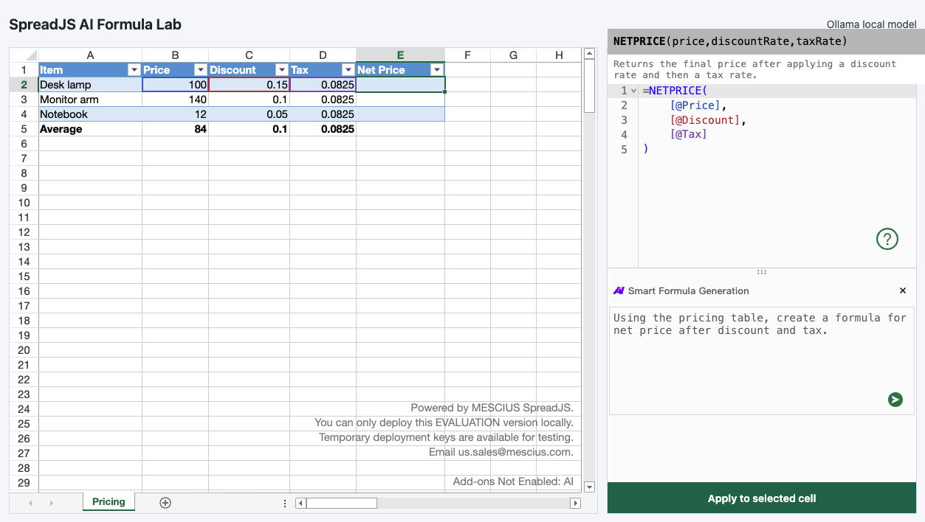Open the Price column filter dropdown
Image resolution: width=925 pixels, height=522 pixels.
pos(200,70)
